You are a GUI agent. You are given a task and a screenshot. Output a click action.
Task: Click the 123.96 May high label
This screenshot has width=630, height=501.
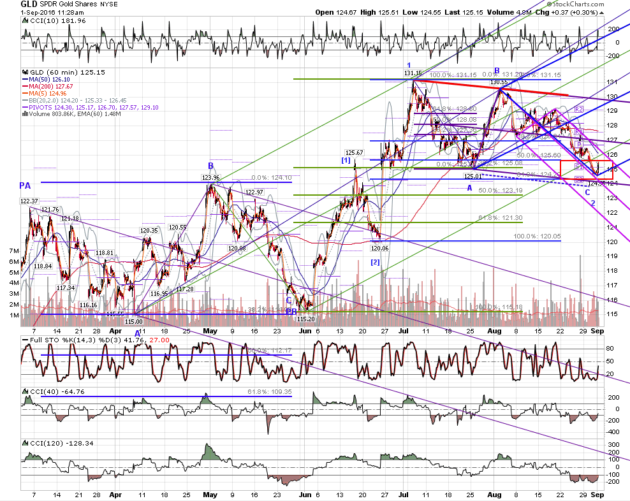(210, 178)
